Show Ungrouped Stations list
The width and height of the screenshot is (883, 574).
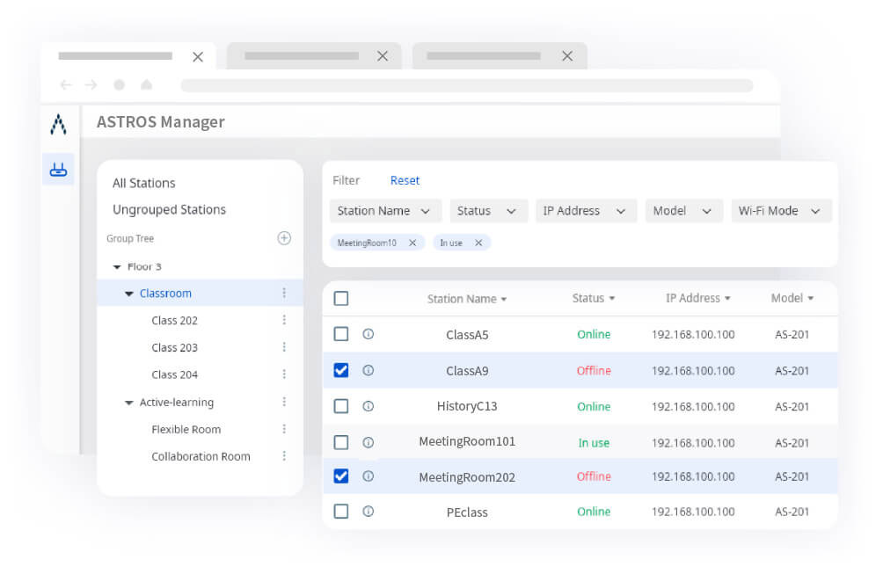(169, 209)
